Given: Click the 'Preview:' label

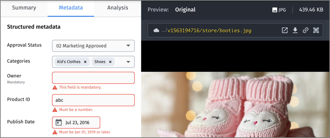Looking at the screenshot, I should [x=158, y=10].
